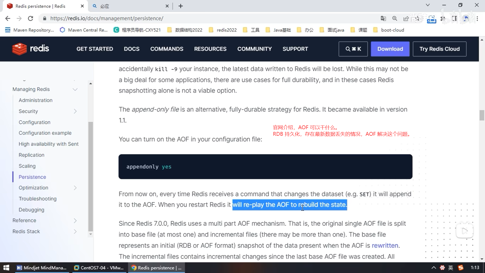Click the zoom magnifier icon in address bar

[x=395, y=18]
